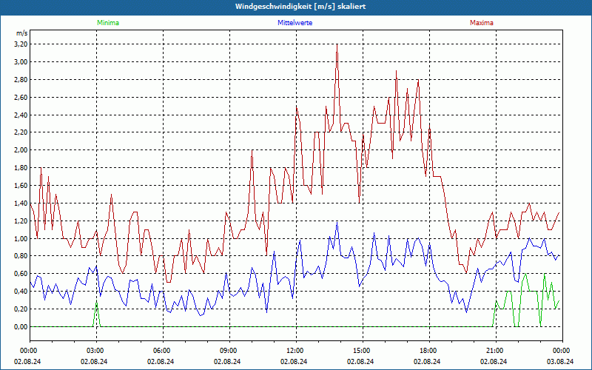Viewport: 592px width, 370px height.
Task: Click the '21:00' time axis label
Action: 496,351
